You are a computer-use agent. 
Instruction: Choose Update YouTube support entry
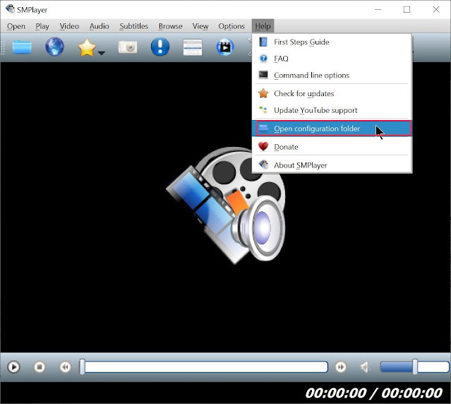click(332, 110)
